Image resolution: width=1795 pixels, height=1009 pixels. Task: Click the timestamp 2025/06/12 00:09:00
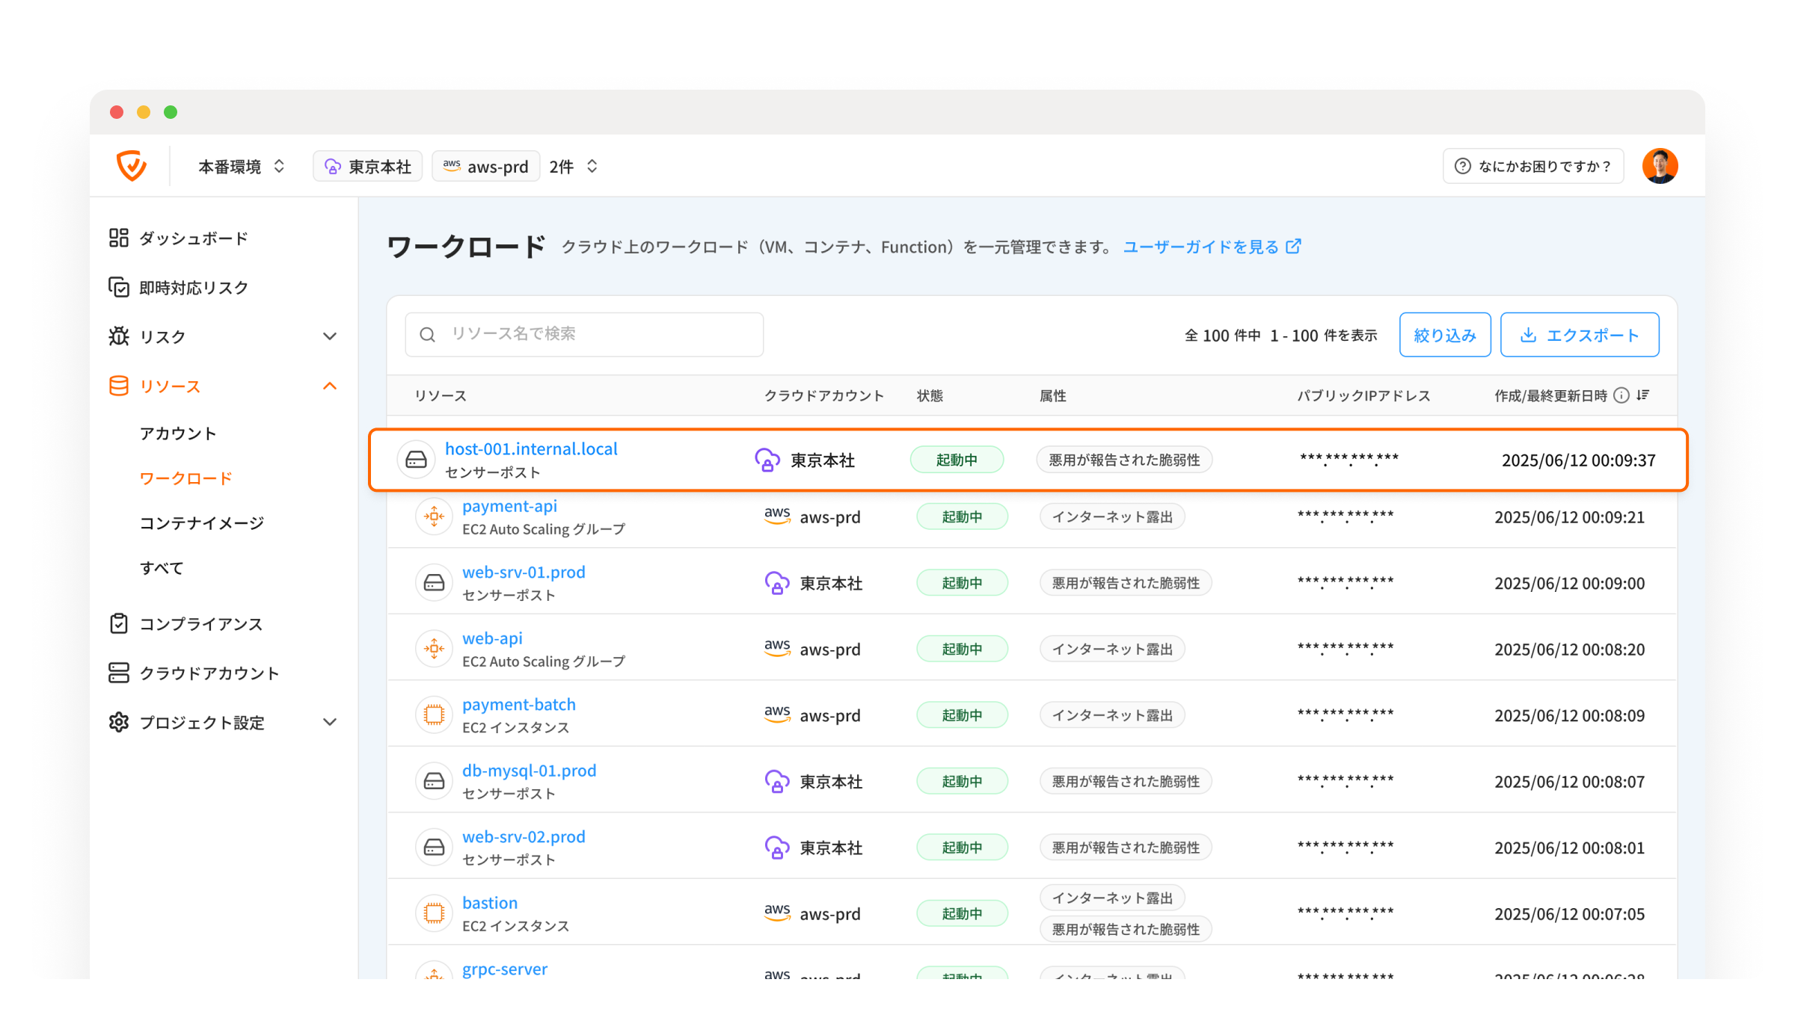[x=1569, y=583]
